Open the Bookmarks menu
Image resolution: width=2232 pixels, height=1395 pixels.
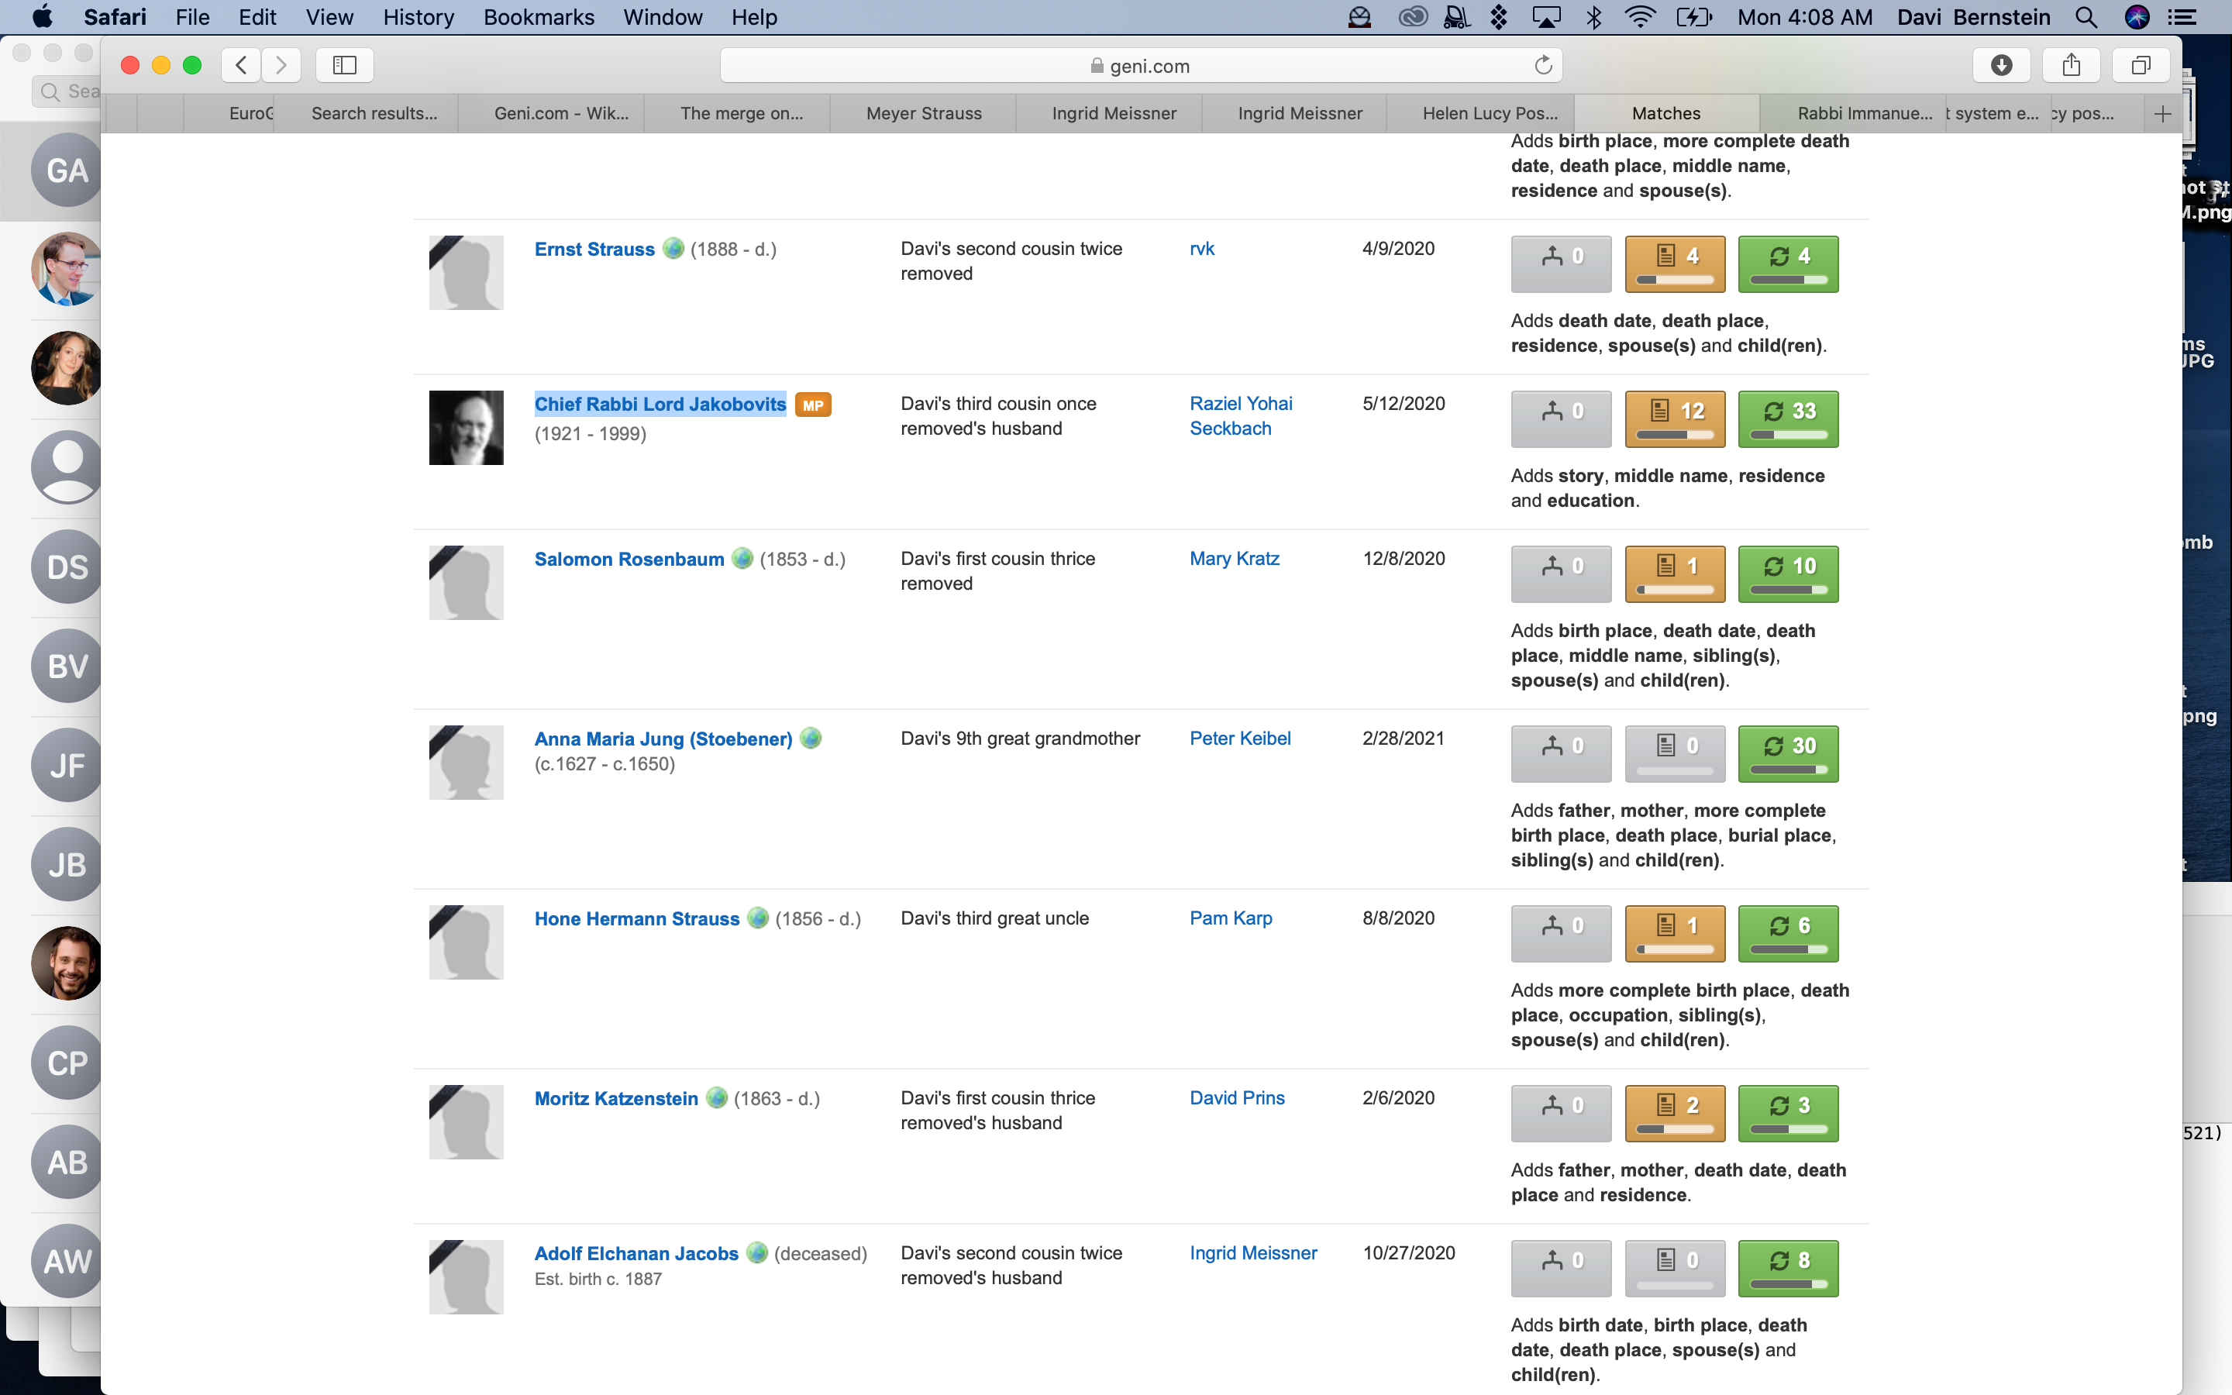click(539, 18)
